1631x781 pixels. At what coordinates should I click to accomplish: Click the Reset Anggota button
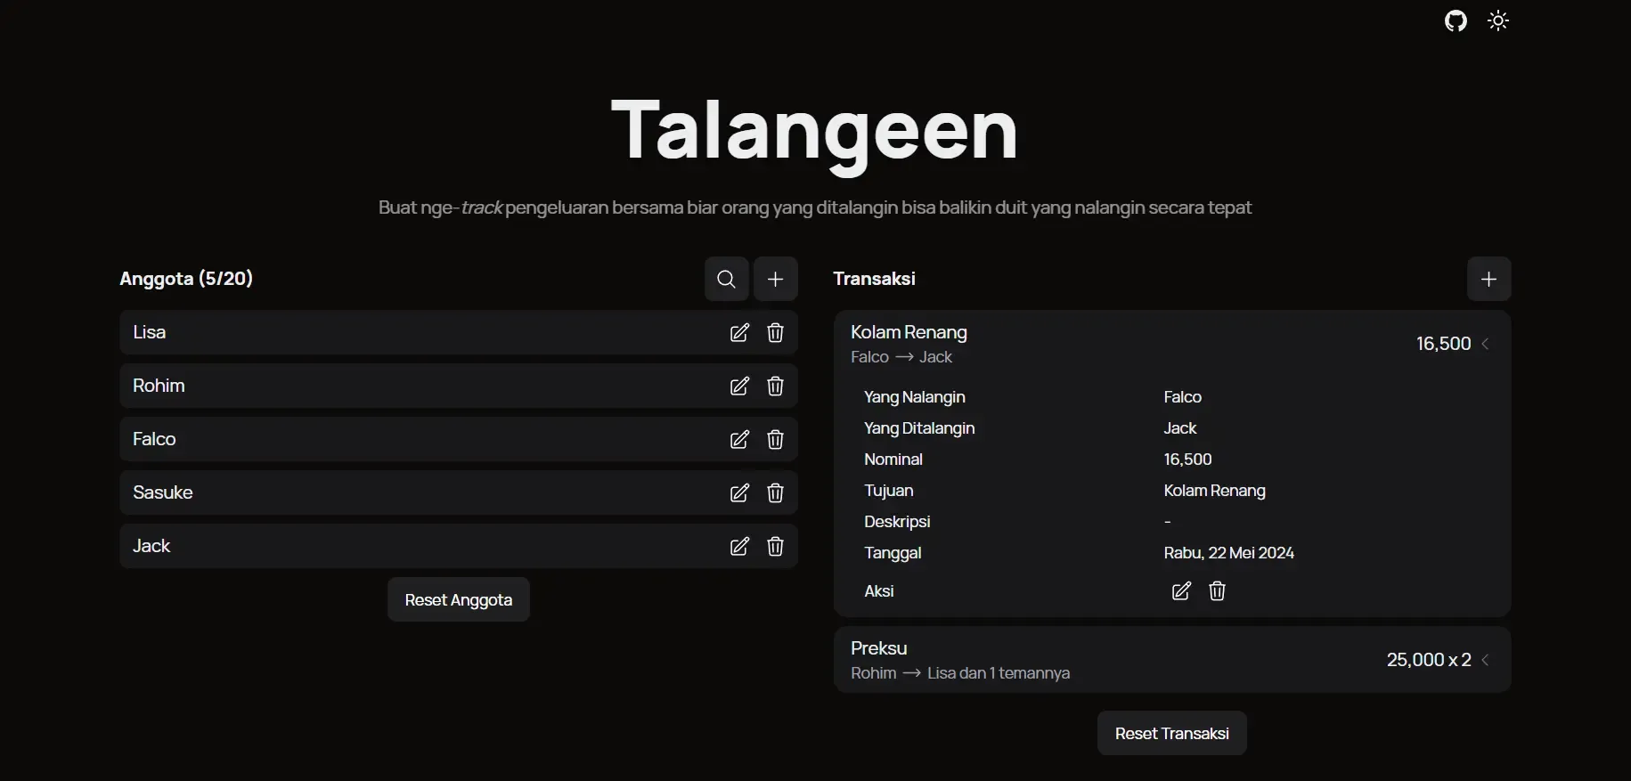pos(459,599)
